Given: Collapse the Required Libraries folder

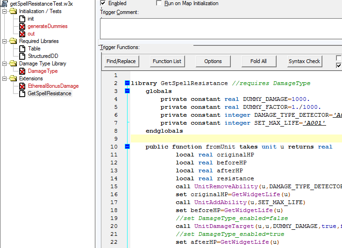Looking at the screenshot, I should click(4, 41).
